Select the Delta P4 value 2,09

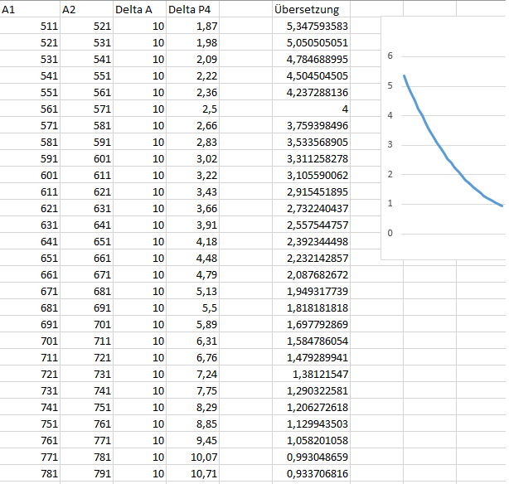pos(193,59)
